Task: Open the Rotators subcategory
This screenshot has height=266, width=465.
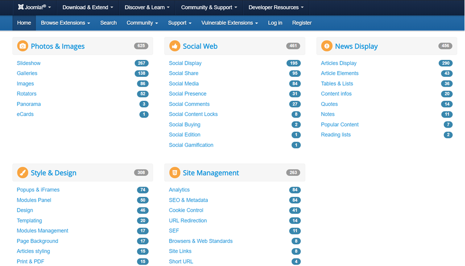Action: (26, 94)
